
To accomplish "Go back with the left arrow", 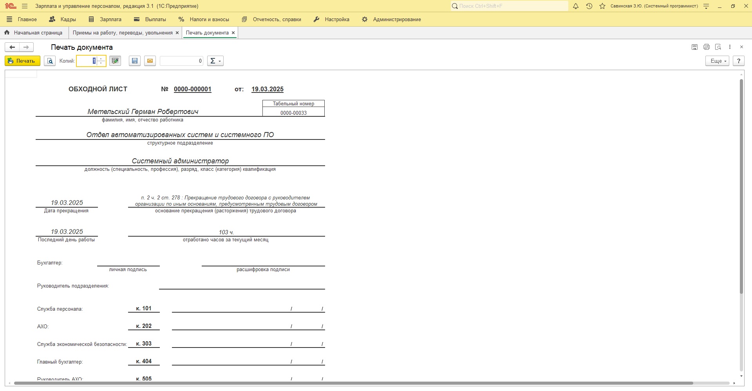I will pos(12,47).
